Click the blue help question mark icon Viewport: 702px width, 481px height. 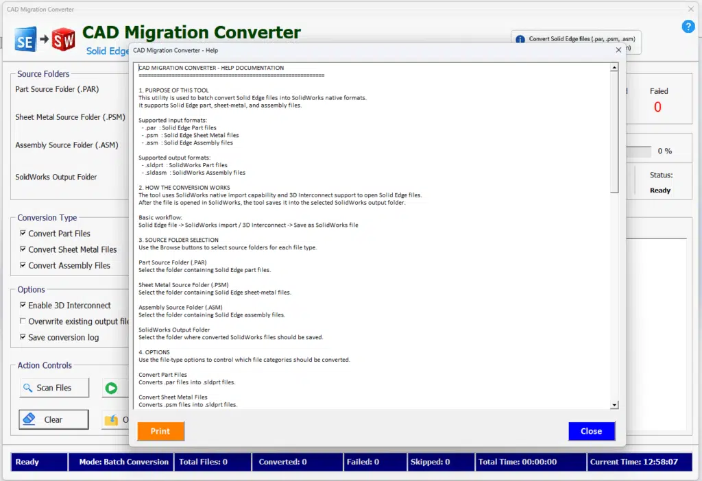[688, 27]
